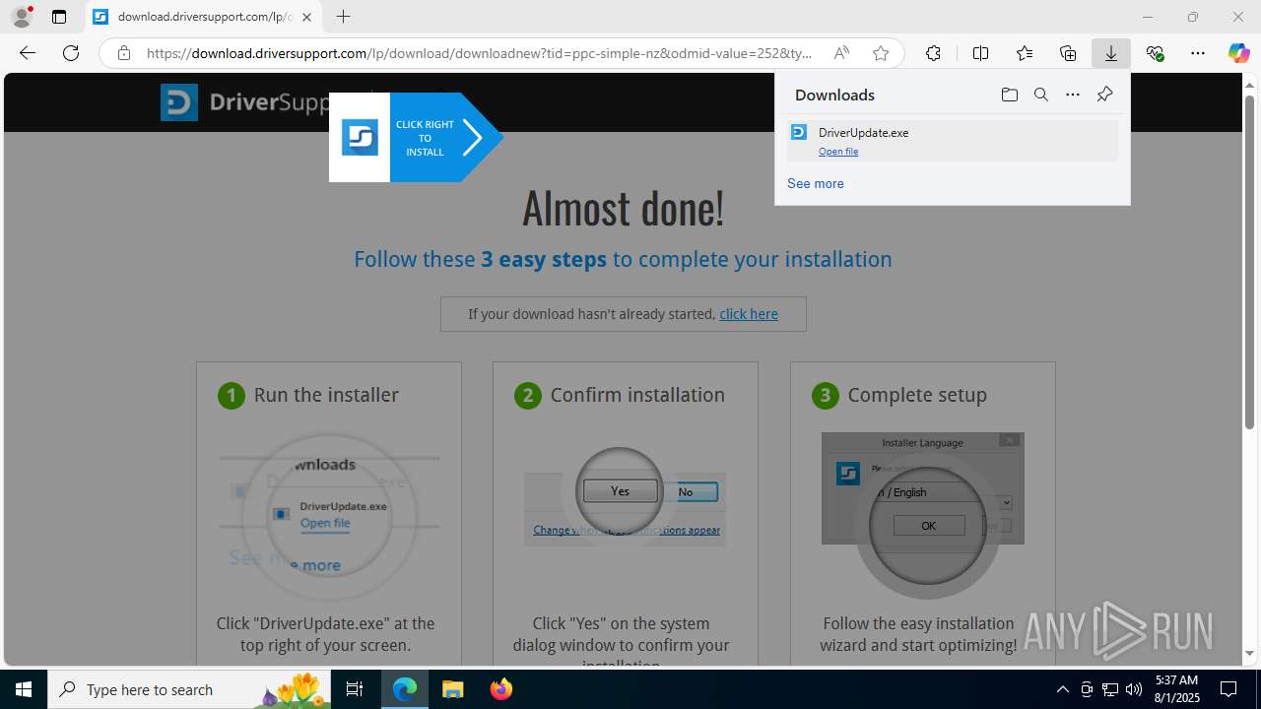The width and height of the screenshot is (1261, 709).
Task: Click Open file under DriverUpdate.exe
Action: [838, 152]
